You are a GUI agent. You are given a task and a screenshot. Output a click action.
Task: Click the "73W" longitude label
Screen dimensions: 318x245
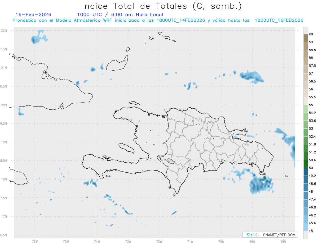click(128, 241)
